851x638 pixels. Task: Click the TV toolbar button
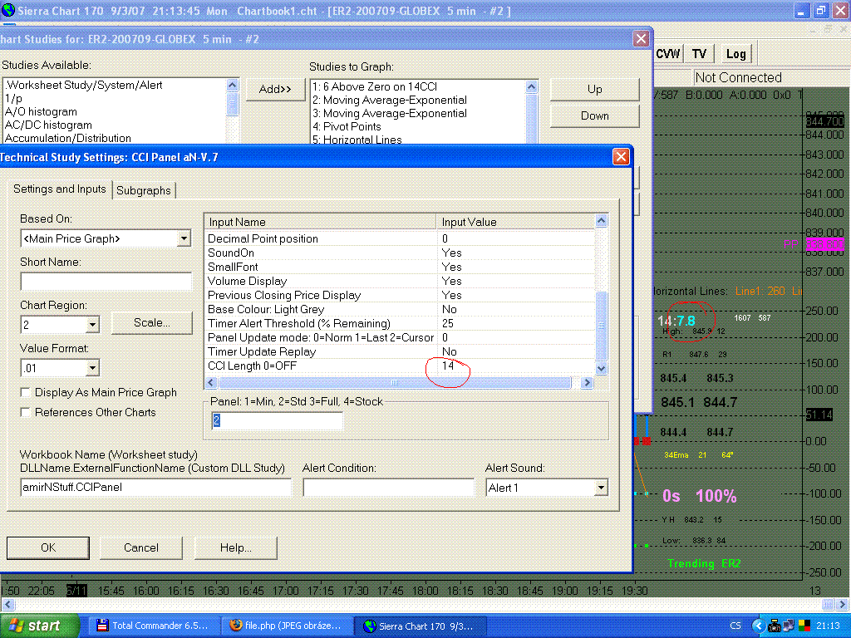tap(700, 54)
